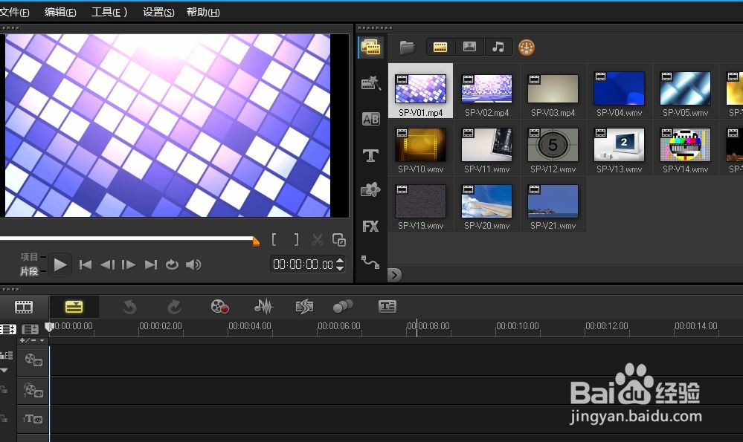This screenshot has width=743, height=442.
Task: Open the Graphic panel with flower icon
Action: [370, 190]
